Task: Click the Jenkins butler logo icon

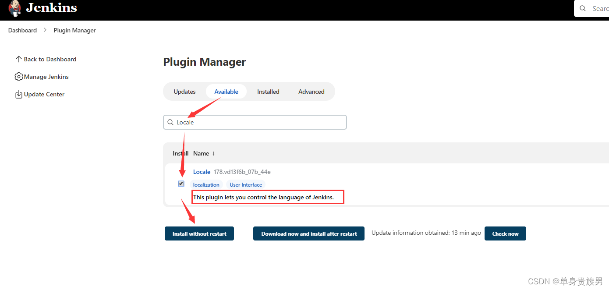Action: pyautogui.click(x=14, y=8)
